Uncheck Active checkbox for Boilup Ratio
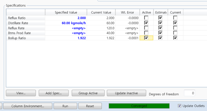207x111 pixels. (146, 38)
